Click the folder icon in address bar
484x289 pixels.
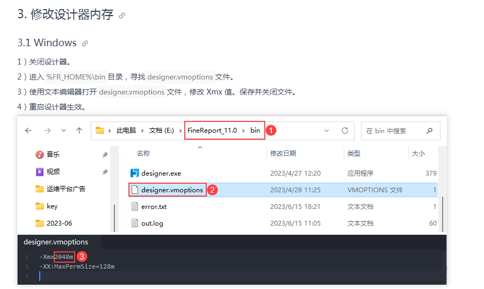[x=100, y=131]
